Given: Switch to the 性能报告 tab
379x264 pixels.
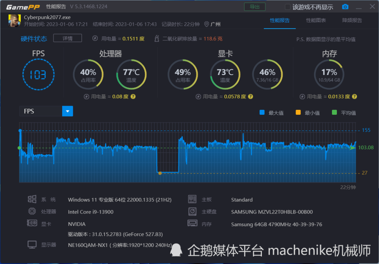Looking at the screenshot, I should (280, 20).
